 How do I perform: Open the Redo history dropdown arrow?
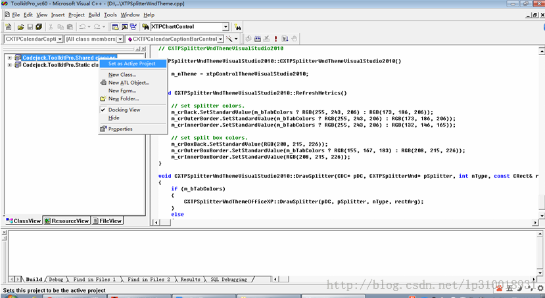104,27
